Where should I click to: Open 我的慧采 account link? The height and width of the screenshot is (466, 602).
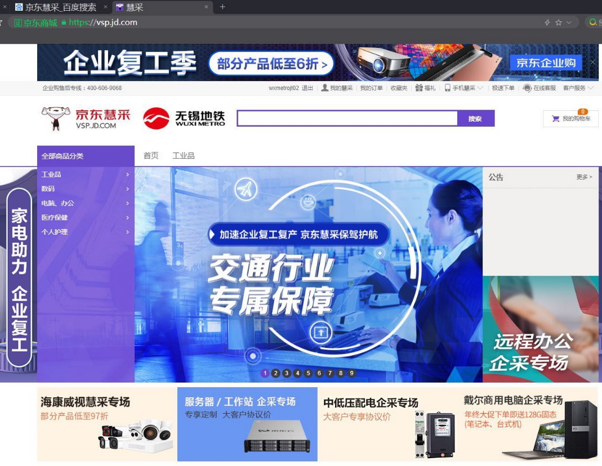point(337,88)
